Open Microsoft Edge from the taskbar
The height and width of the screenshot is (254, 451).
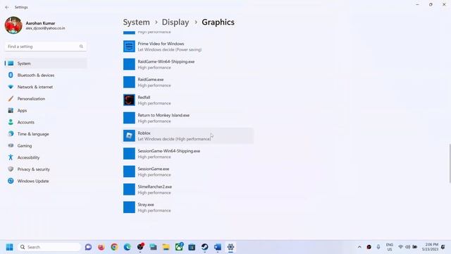pos(127,247)
